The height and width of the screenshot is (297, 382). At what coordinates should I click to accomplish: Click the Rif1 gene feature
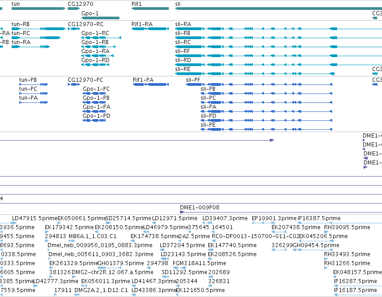point(150,9)
